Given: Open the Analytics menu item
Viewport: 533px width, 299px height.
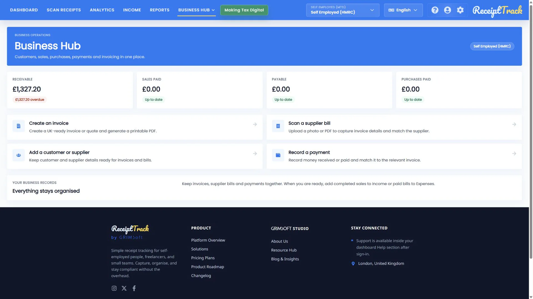Looking at the screenshot, I should [102, 10].
